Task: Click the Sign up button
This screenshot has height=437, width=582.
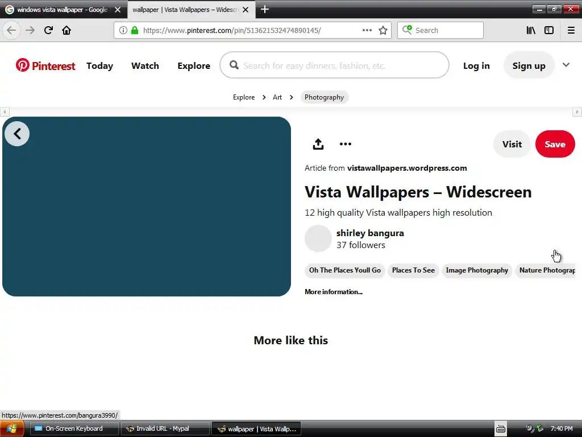Action: pos(529,66)
